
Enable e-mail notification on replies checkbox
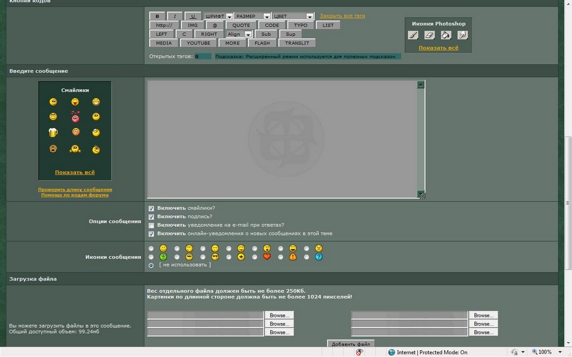coord(151,225)
